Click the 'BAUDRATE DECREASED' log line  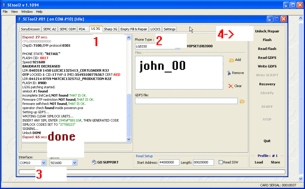(x=41, y=66)
